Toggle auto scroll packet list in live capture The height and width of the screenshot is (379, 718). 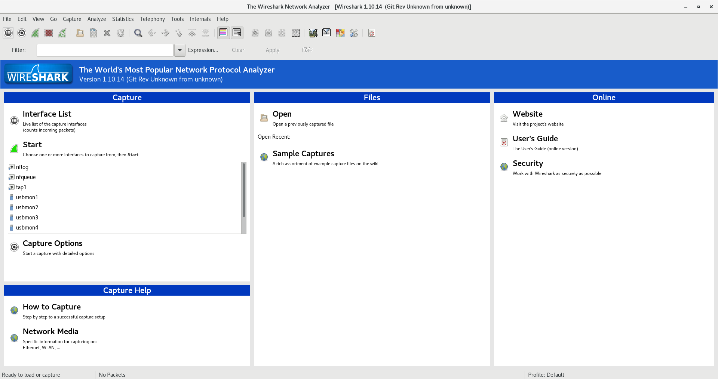click(x=237, y=33)
